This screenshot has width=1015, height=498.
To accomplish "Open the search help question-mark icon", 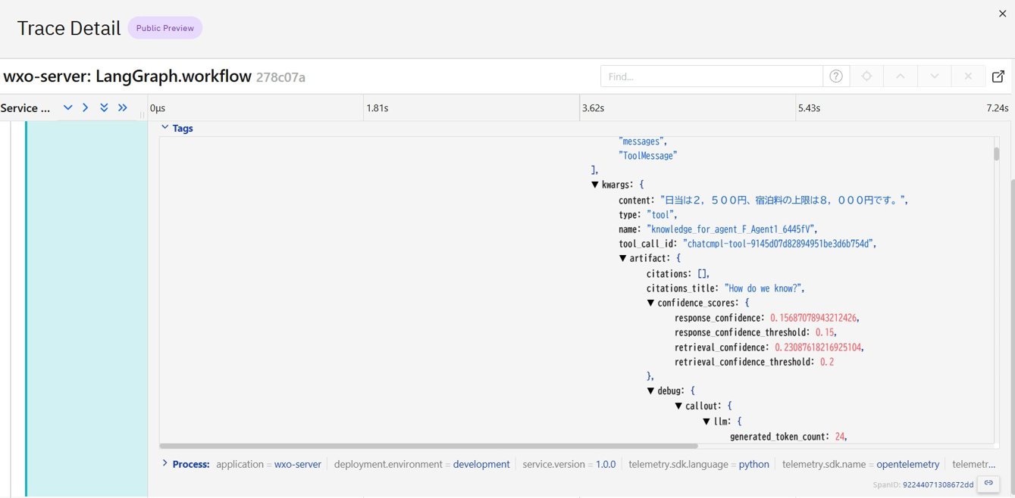I will click(x=836, y=76).
